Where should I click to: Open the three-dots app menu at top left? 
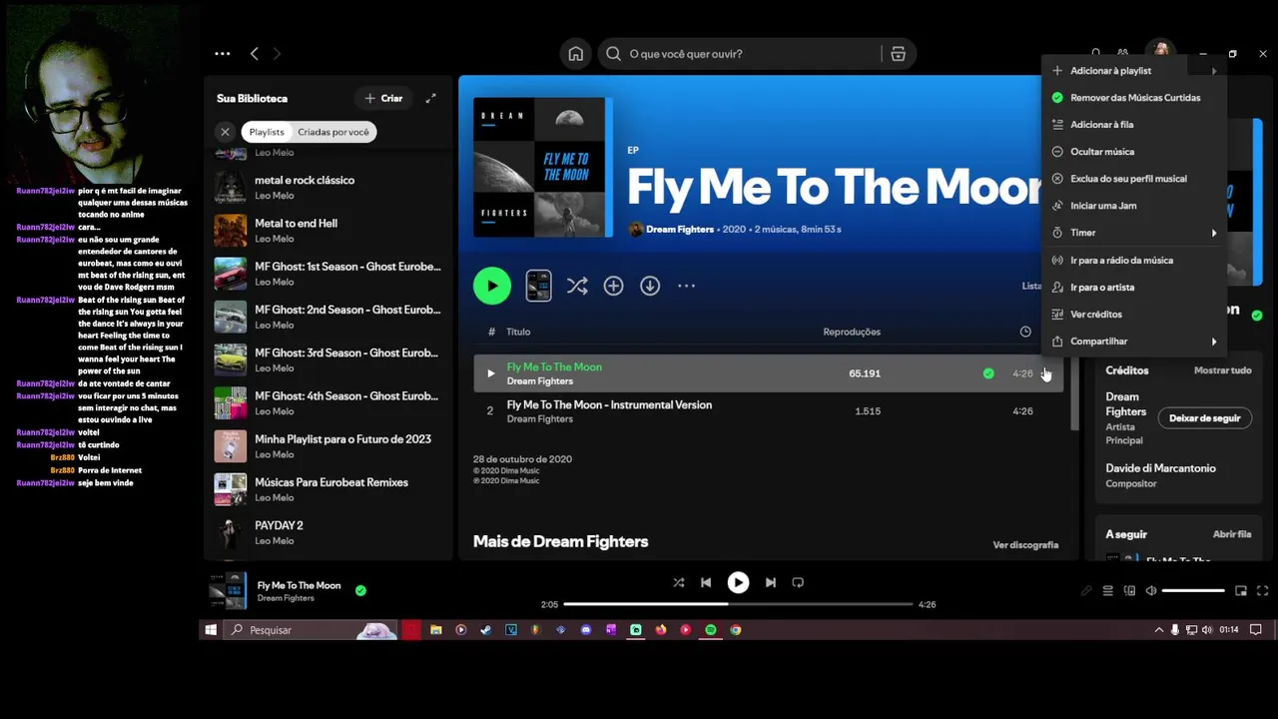[223, 54]
